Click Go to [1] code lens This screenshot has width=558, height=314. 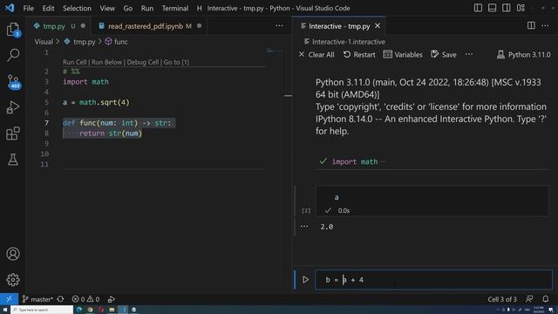click(176, 62)
